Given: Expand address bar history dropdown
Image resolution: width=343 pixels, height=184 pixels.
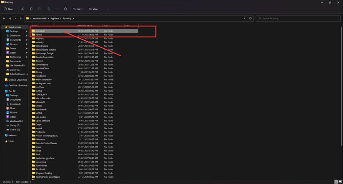Looking at the screenshot, I should [x=244, y=18].
